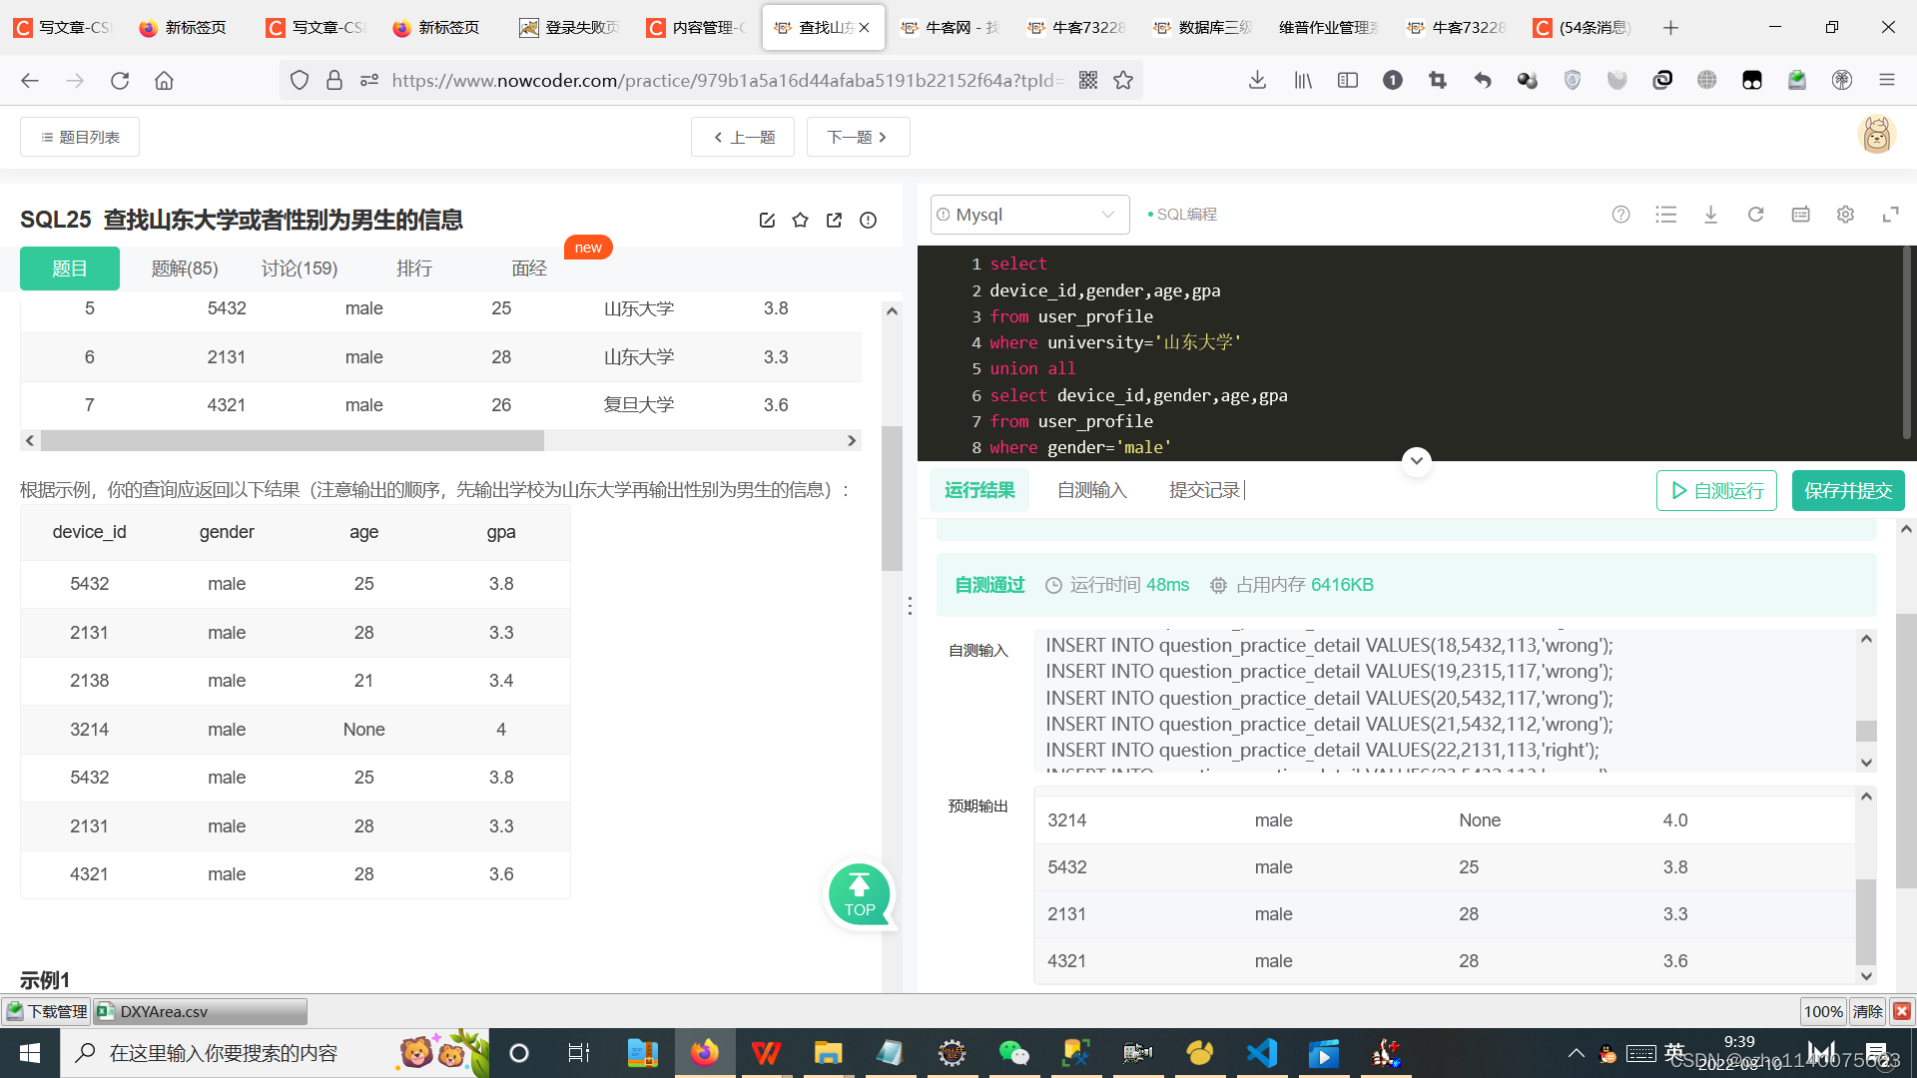The image size is (1917, 1078).
Task: Click down arrow of 预期输出 scrollbar
Action: [1866, 976]
